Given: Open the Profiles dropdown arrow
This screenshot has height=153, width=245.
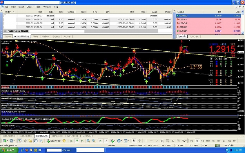Looking at the screenshot, I should coord(14,141).
